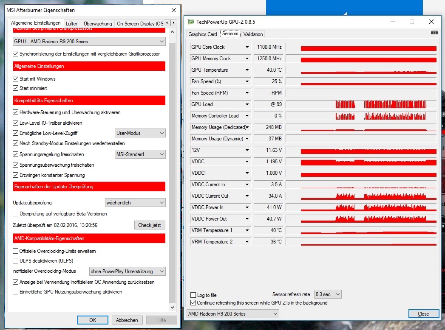This screenshot has width=445, height=330.
Task: Expand the Memory Controller Load sensor menu
Action: coord(247,115)
